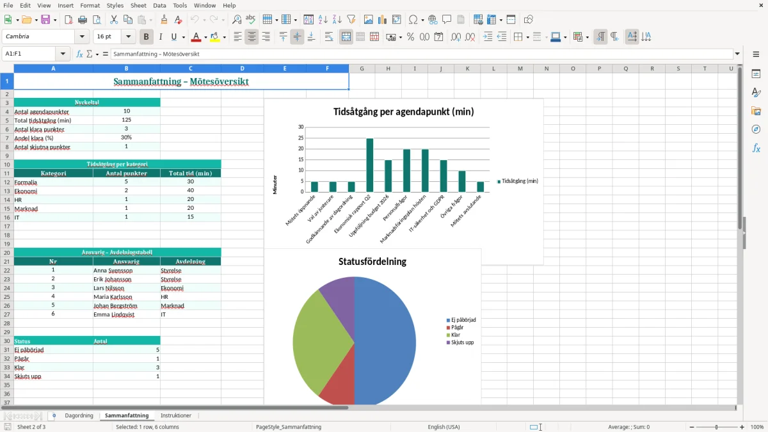Click the zoom slider handle

pos(717,427)
